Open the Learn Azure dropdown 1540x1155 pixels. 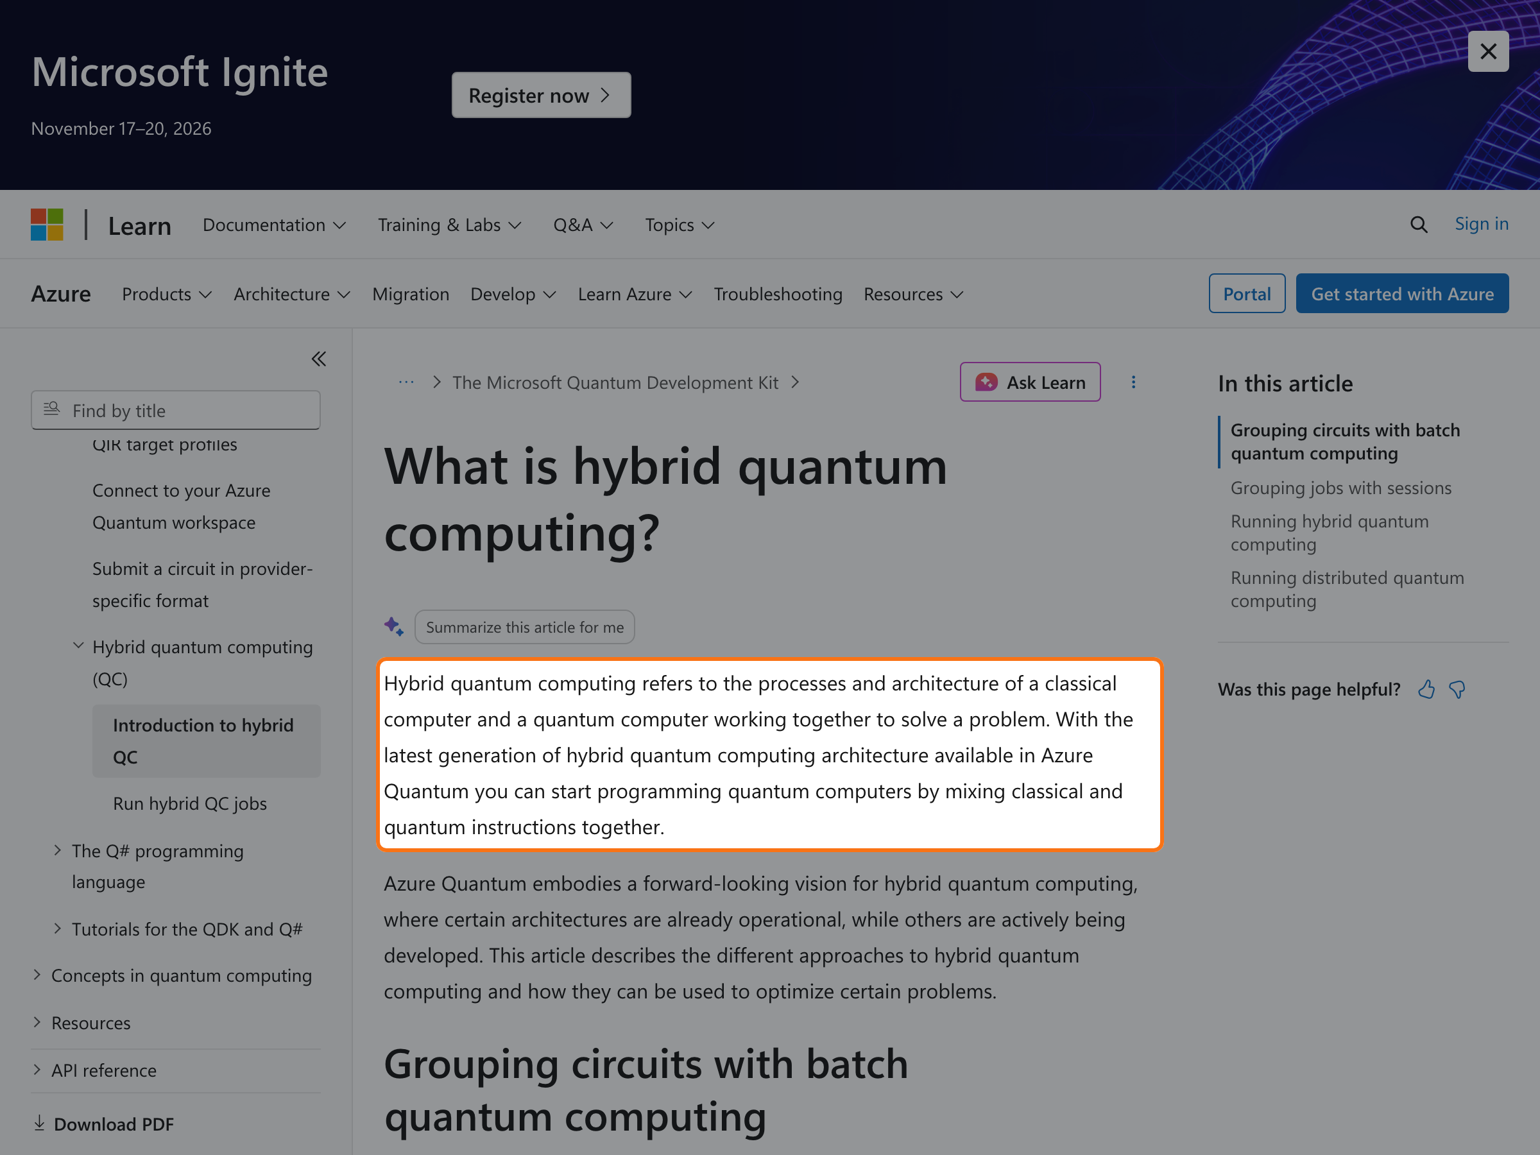[635, 295]
